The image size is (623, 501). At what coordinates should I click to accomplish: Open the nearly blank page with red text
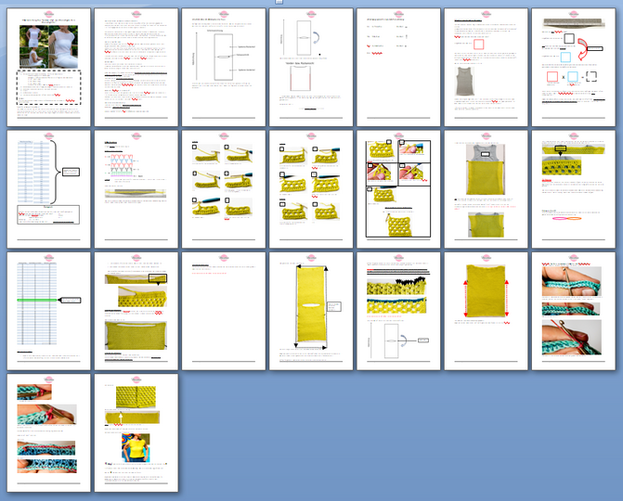[x=223, y=309]
